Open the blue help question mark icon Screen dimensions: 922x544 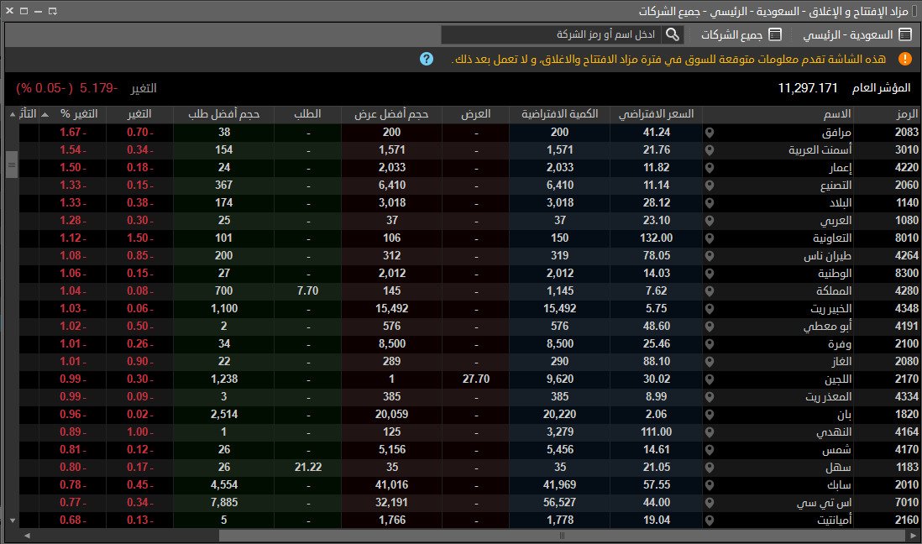click(427, 59)
